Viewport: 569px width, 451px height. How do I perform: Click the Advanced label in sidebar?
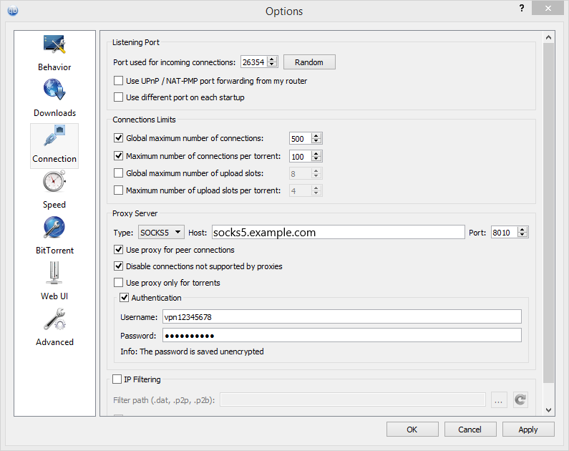click(54, 342)
